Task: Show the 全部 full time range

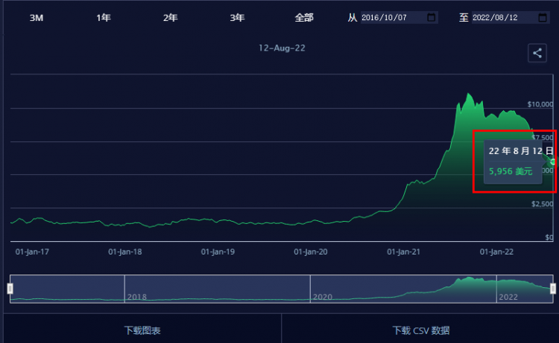Action: tap(304, 17)
